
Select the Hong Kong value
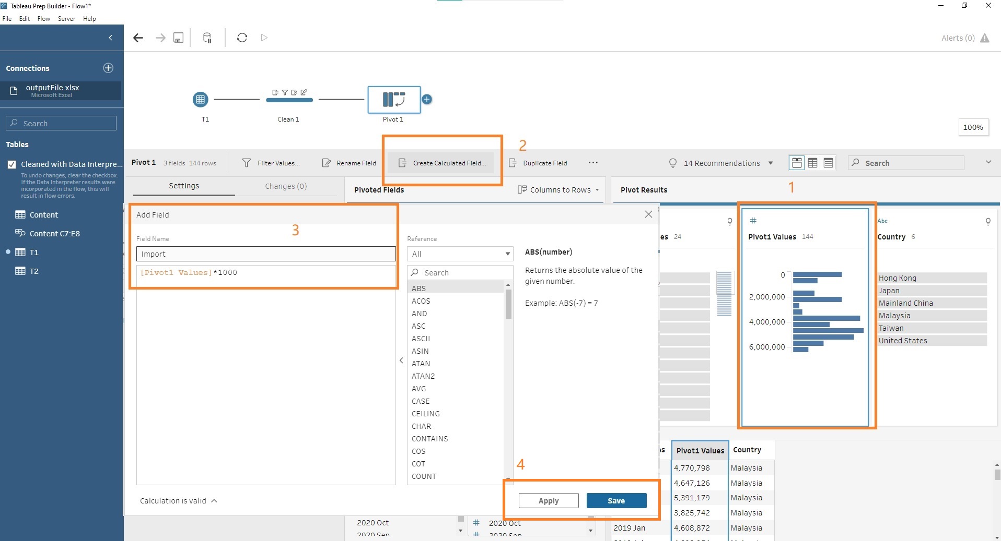[x=932, y=278]
